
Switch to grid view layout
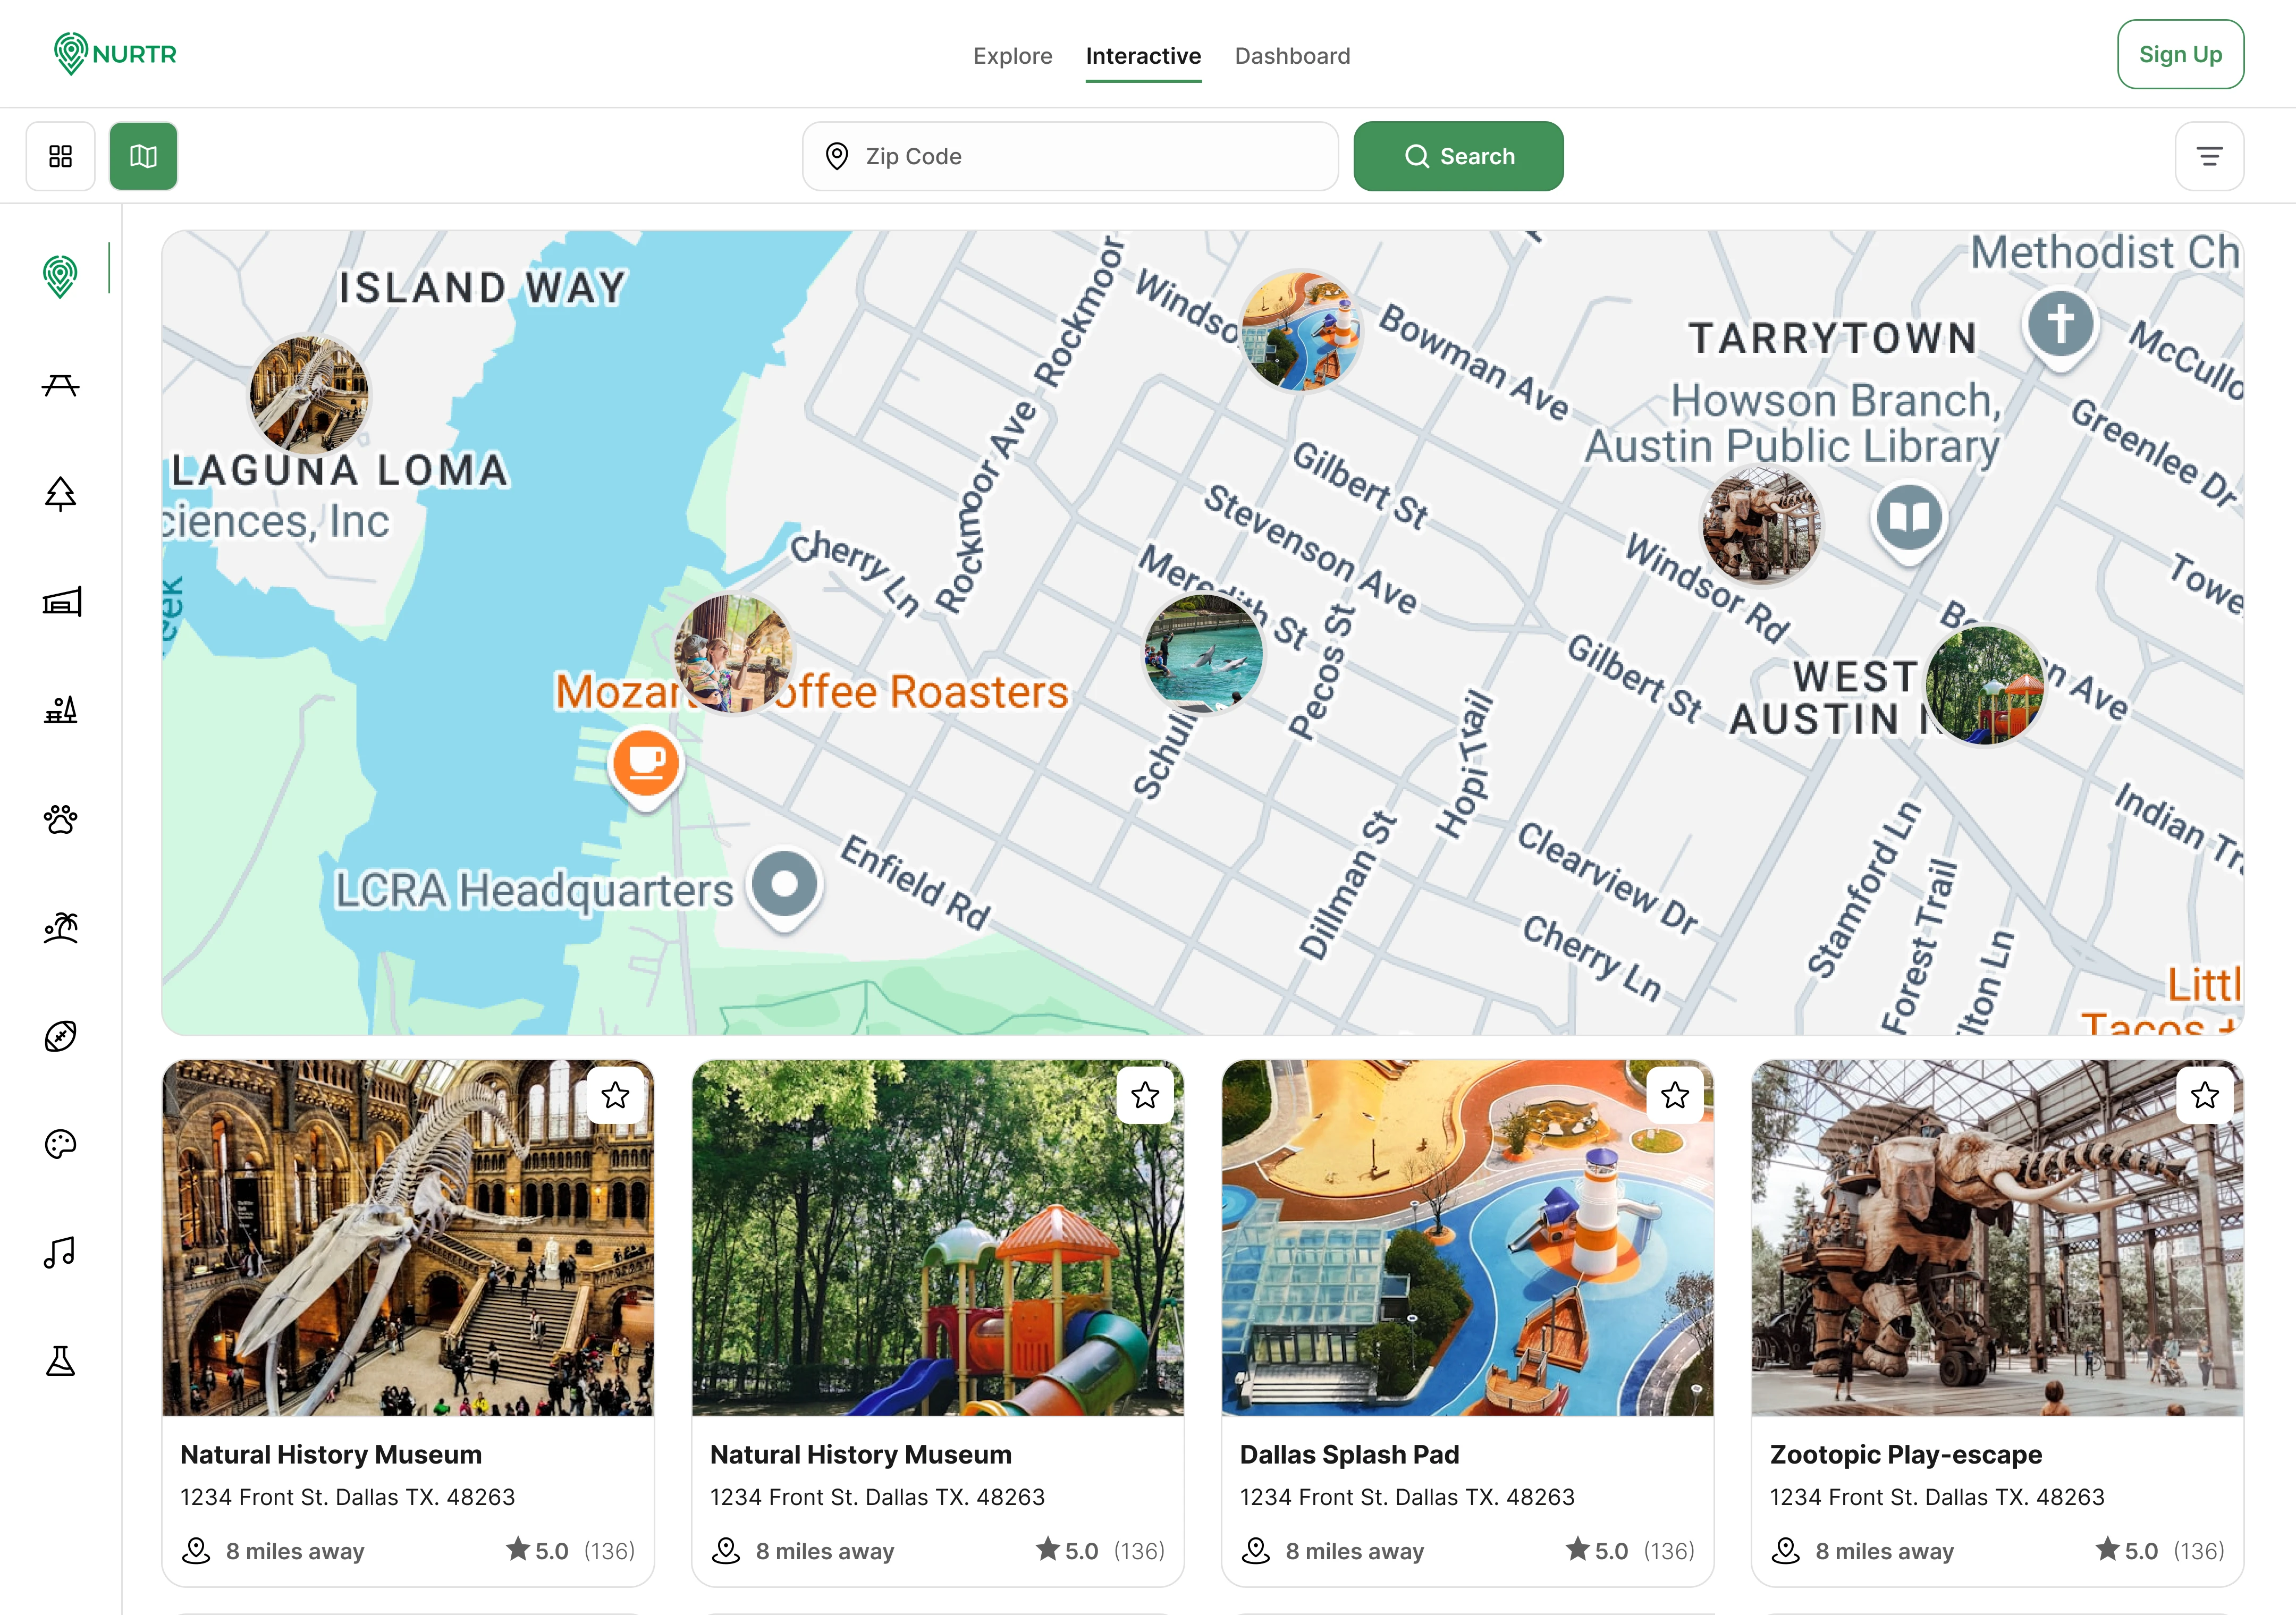tap(60, 156)
